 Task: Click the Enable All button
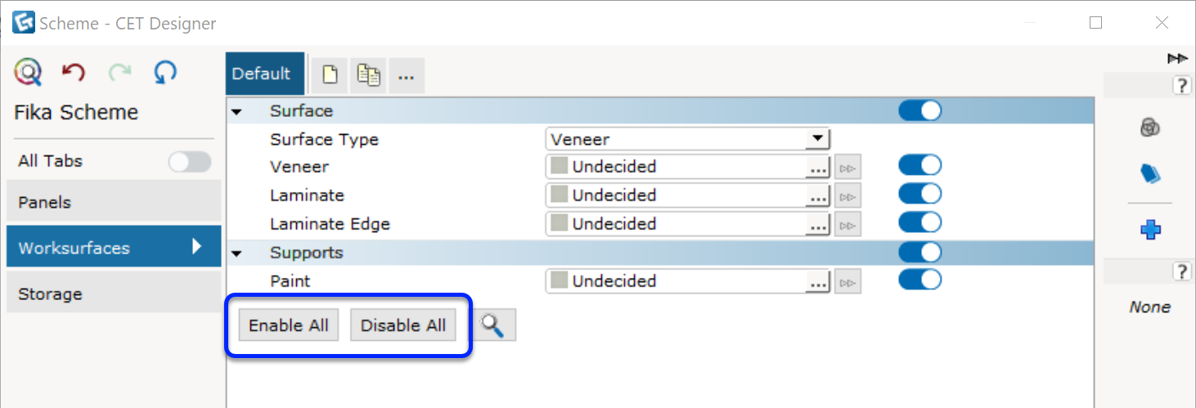pyautogui.click(x=289, y=325)
